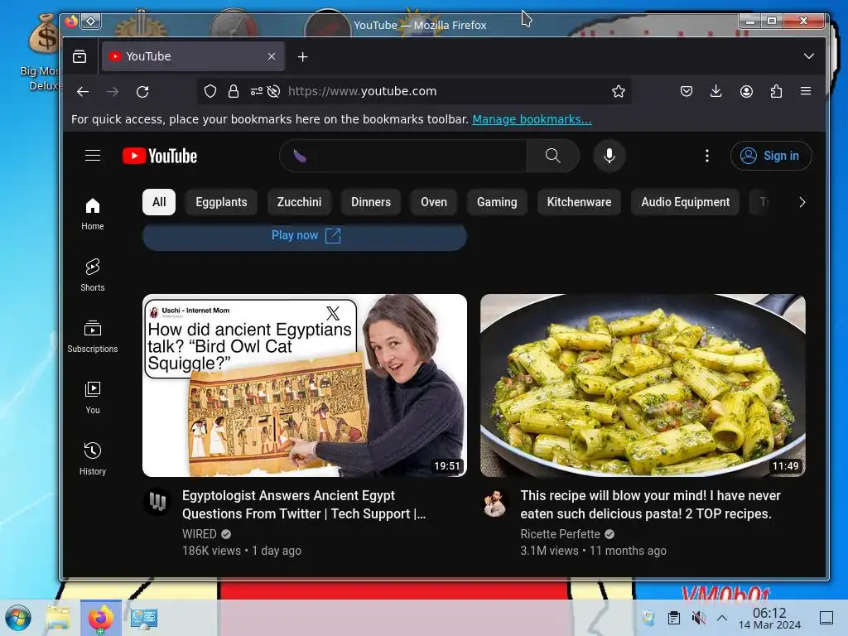This screenshot has width=848, height=636.
Task: Open Firefox View from the tab bar
Action: coord(79,56)
